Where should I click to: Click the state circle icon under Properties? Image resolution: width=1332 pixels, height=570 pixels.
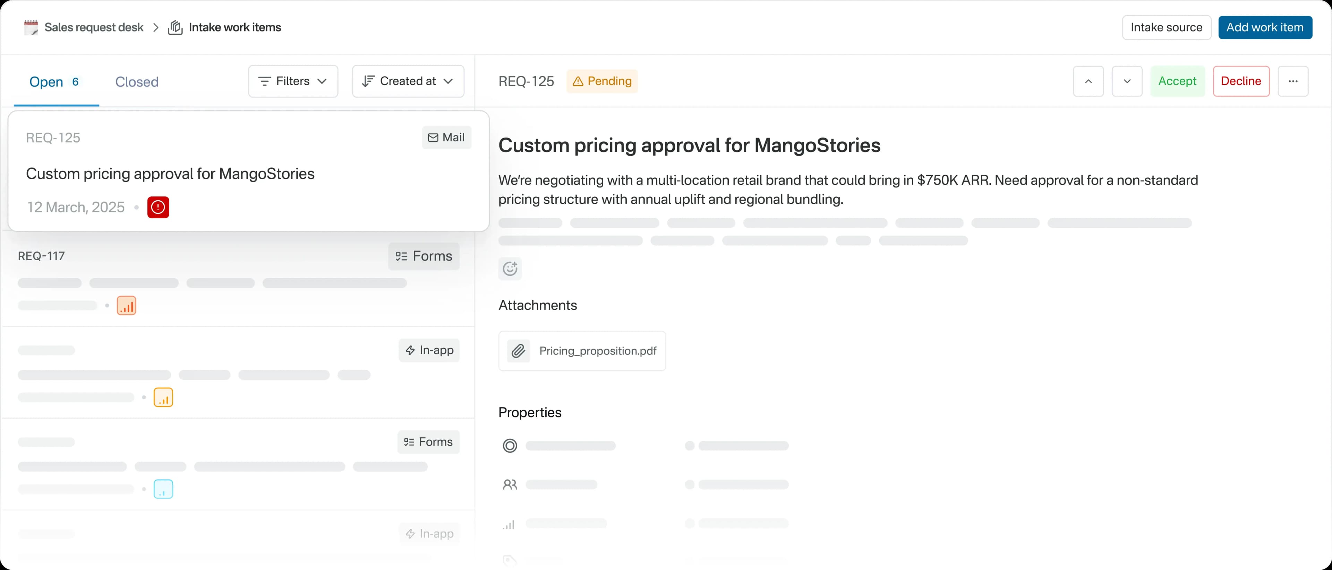(510, 446)
